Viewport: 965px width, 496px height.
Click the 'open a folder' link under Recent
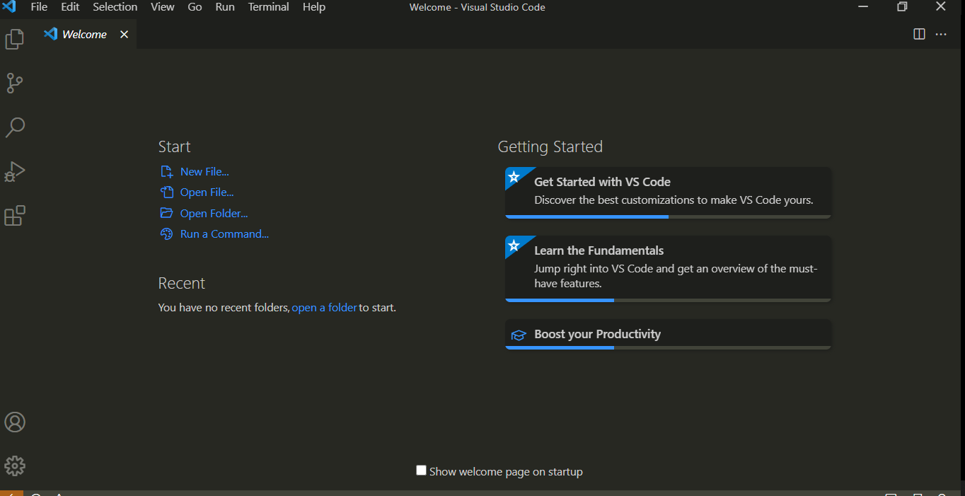click(x=324, y=307)
